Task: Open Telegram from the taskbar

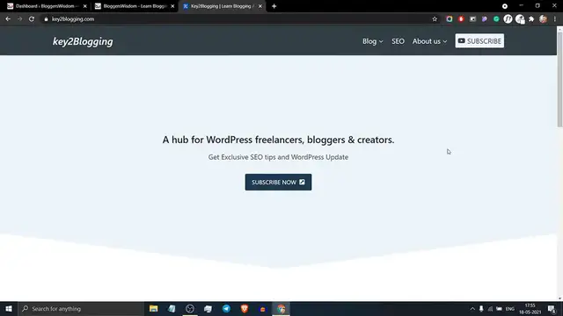Action: pyautogui.click(x=226, y=308)
